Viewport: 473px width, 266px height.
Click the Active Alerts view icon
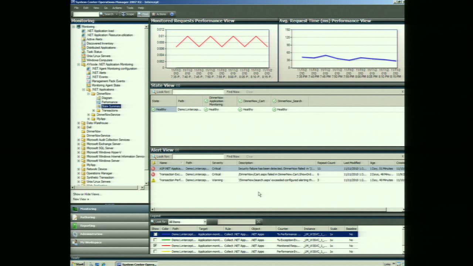[x=84, y=39]
